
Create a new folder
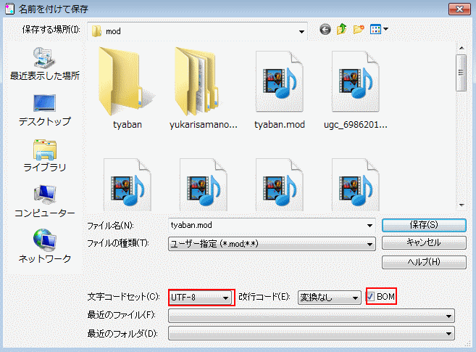point(359,30)
